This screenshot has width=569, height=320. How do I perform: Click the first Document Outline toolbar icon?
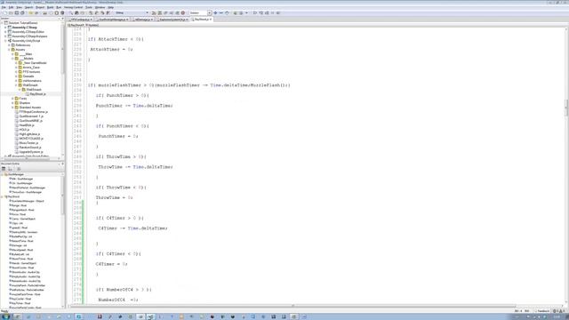(4, 169)
